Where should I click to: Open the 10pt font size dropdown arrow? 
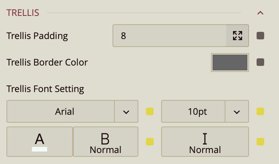click(237, 111)
